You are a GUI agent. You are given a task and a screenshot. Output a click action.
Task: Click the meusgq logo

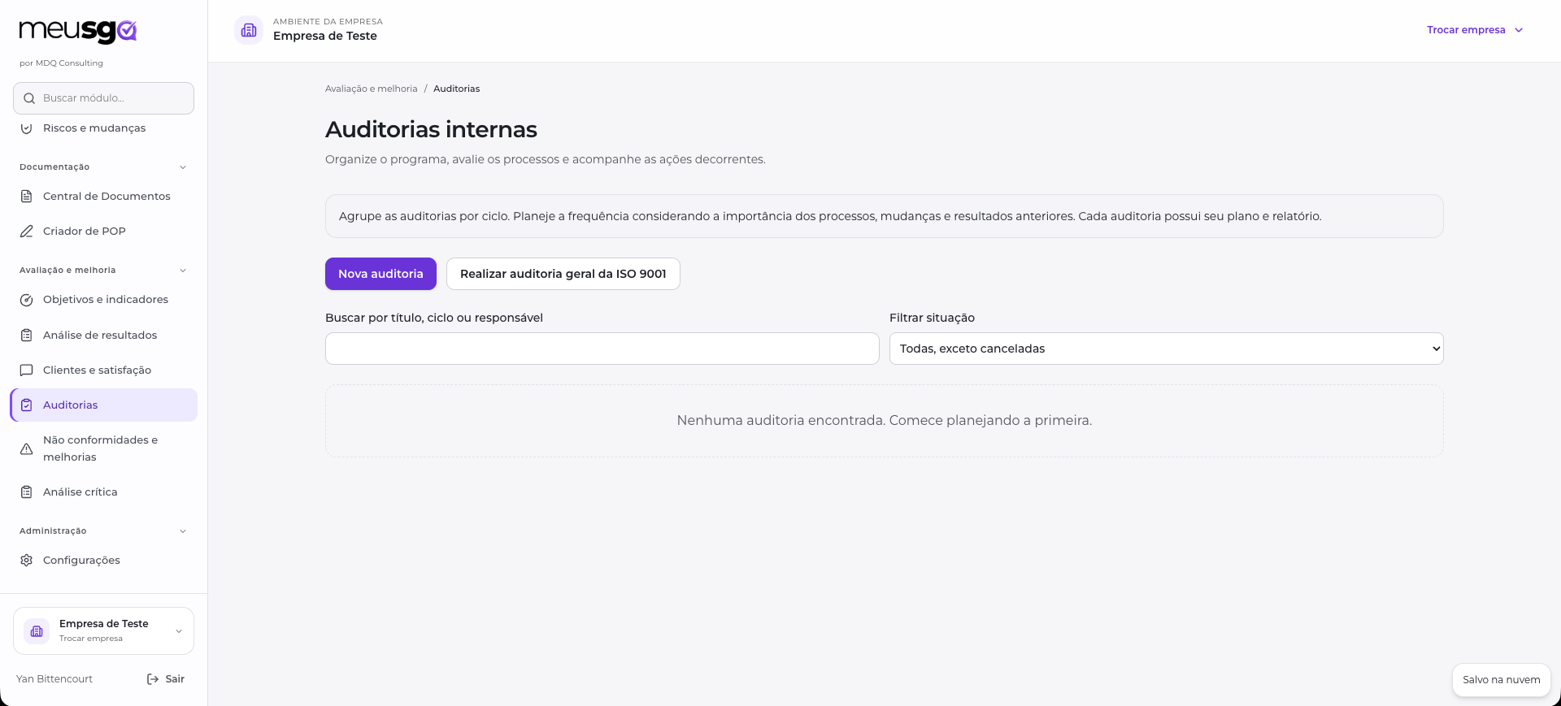click(x=78, y=31)
